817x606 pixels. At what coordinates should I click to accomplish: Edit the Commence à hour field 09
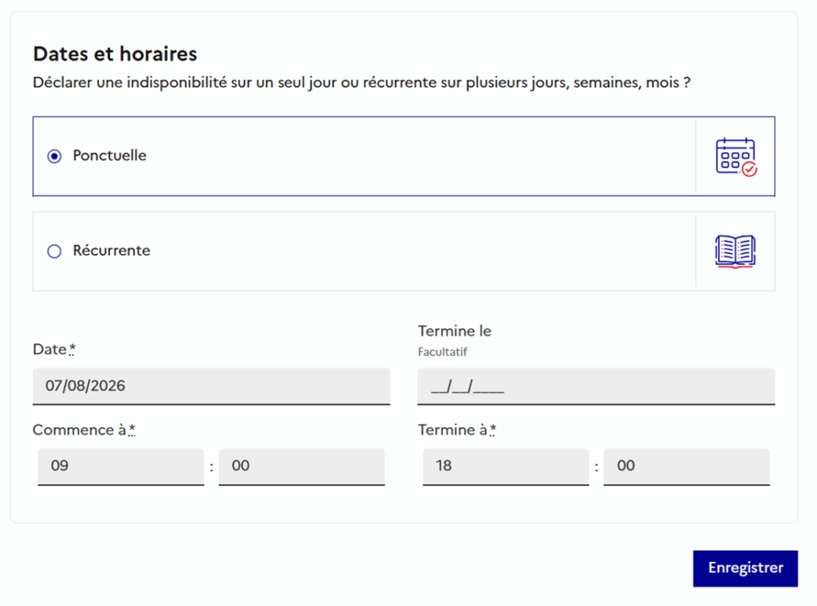click(121, 467)
